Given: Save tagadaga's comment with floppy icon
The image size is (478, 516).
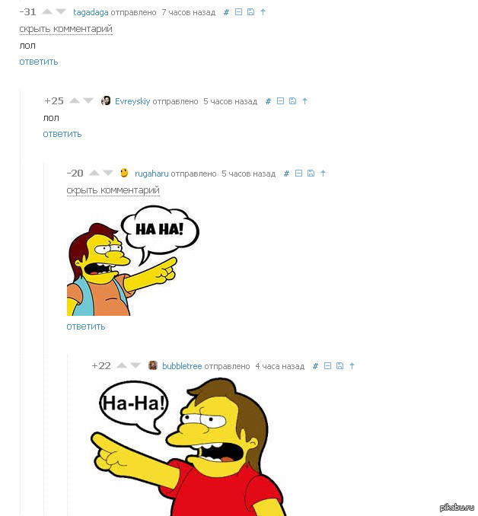Looking at the screenshot, I should (x=250, y=12).
